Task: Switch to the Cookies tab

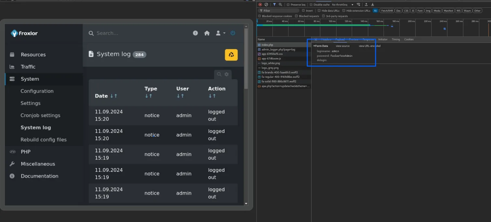Action: [409, 40]
